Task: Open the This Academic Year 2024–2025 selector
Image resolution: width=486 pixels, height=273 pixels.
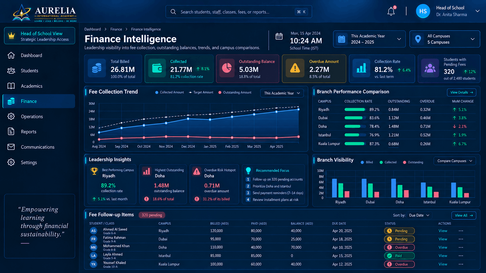Action: 369,39
